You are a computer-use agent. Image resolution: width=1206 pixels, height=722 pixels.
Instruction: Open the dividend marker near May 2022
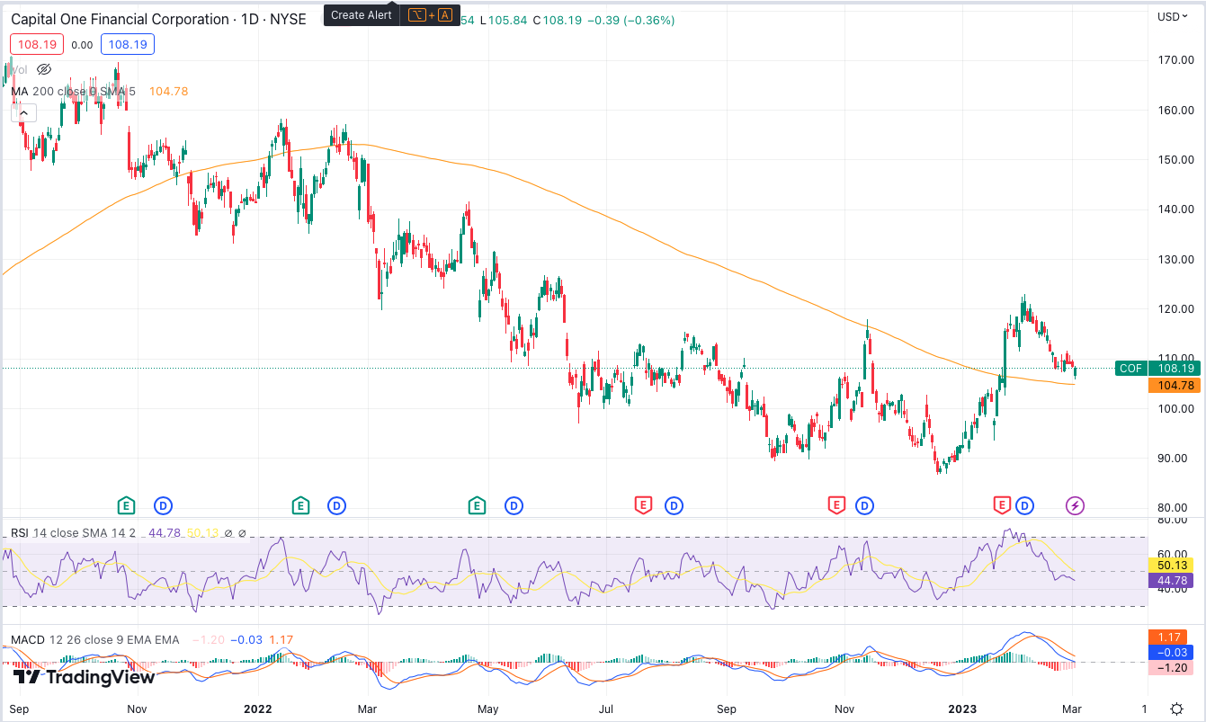point(514,505)
